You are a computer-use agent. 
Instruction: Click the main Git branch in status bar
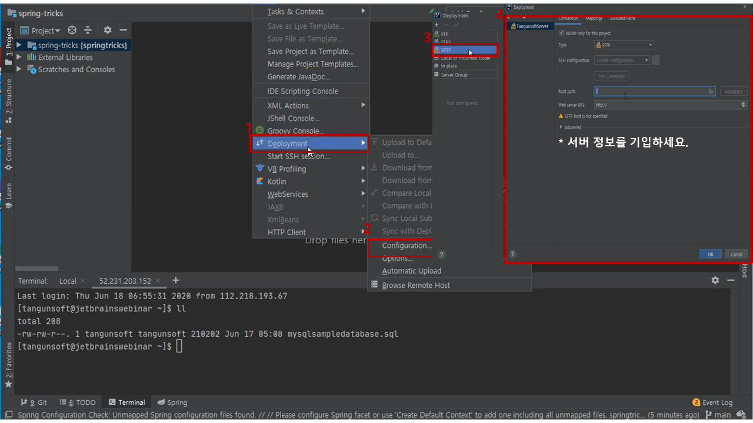point(718,415)
